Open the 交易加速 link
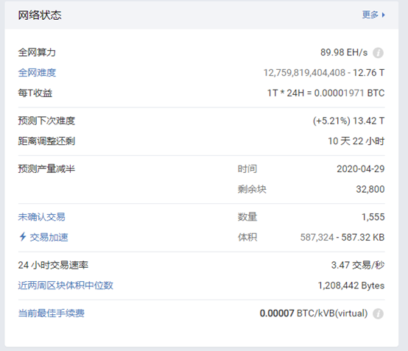The width and height of the screenshot is (408, 351). [x=49, y=237]
